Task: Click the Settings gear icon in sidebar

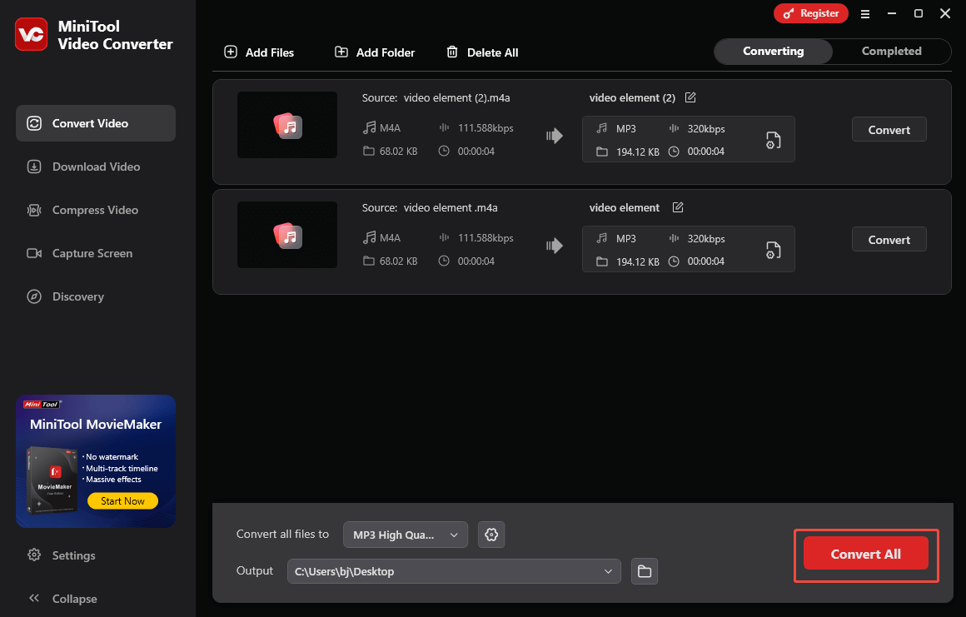Action: click(34, 555)
